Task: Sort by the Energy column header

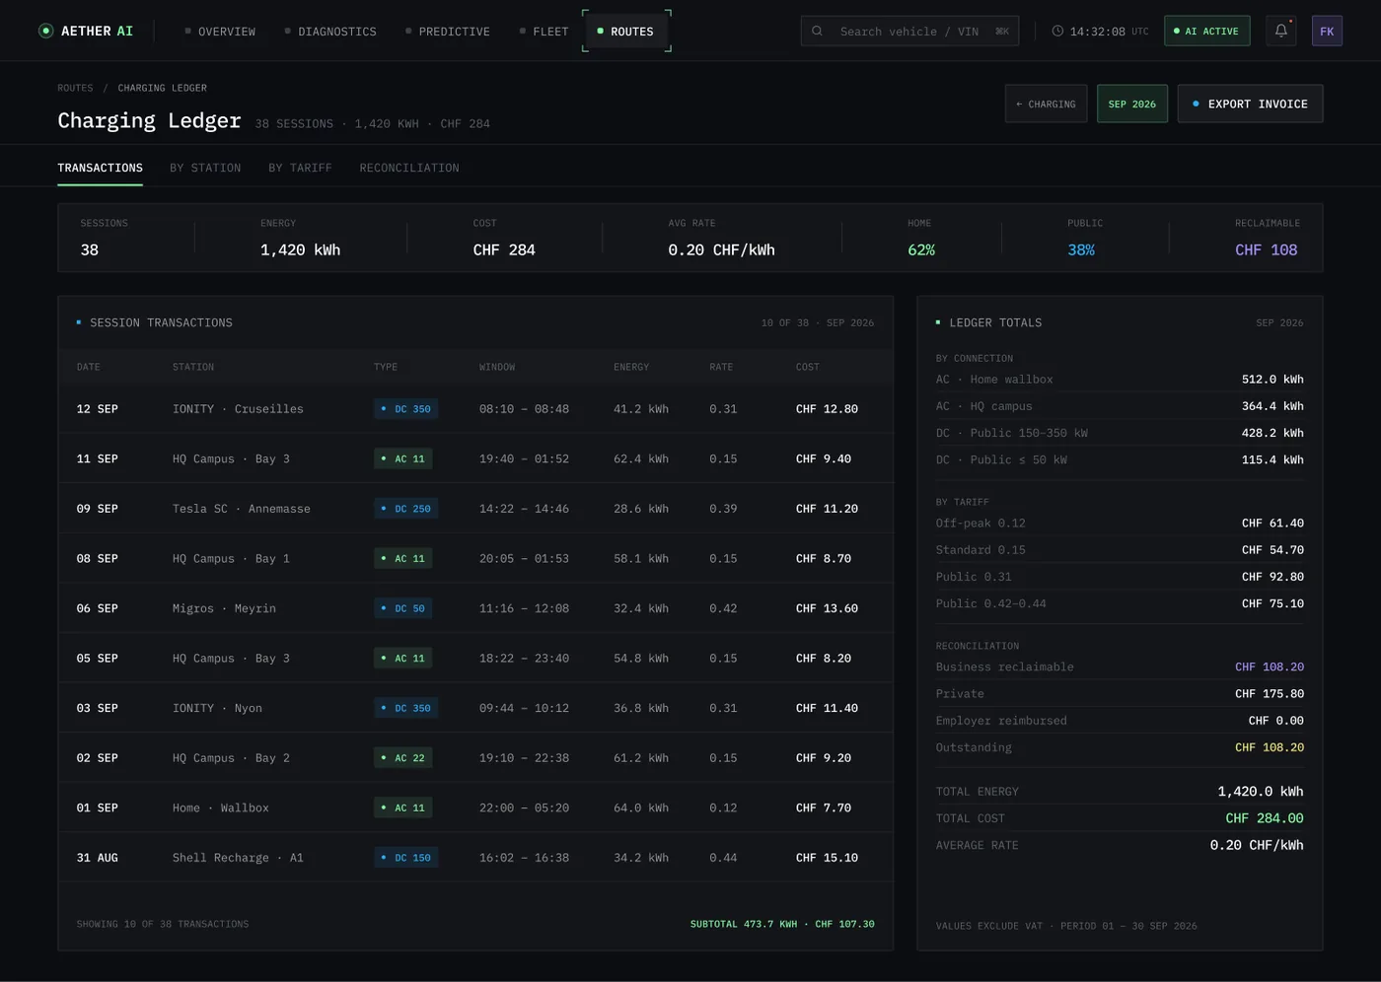Action: pos(631,367)
